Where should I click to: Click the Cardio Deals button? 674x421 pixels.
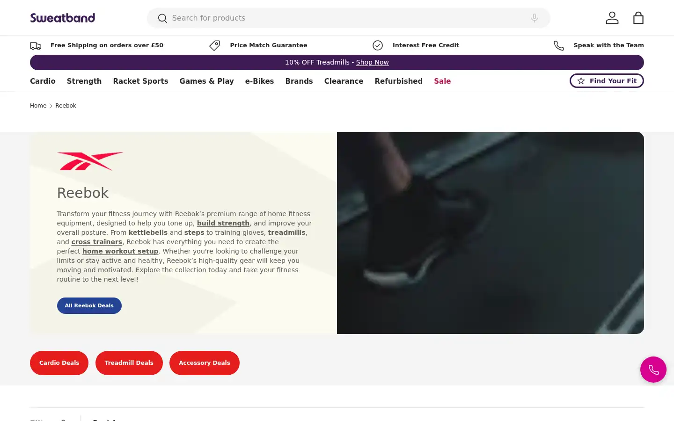click(59, 363)
